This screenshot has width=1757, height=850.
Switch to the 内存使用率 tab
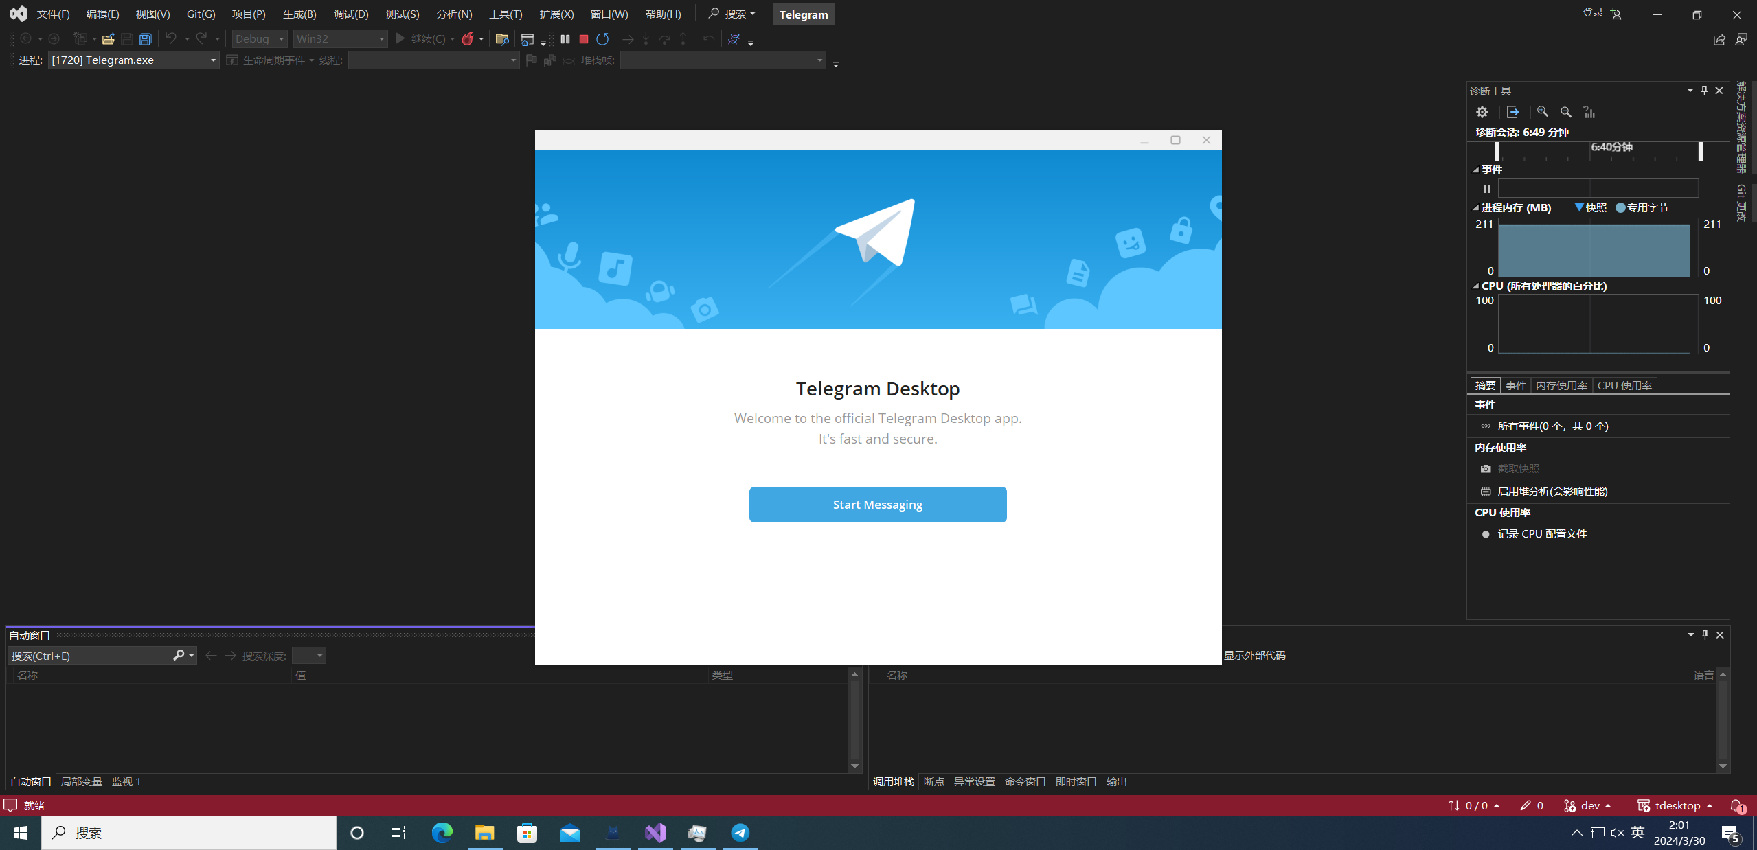click(1561, 385)
